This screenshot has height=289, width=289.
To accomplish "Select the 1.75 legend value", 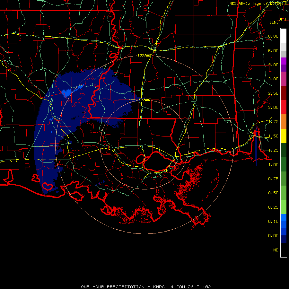I will (273, 122).
